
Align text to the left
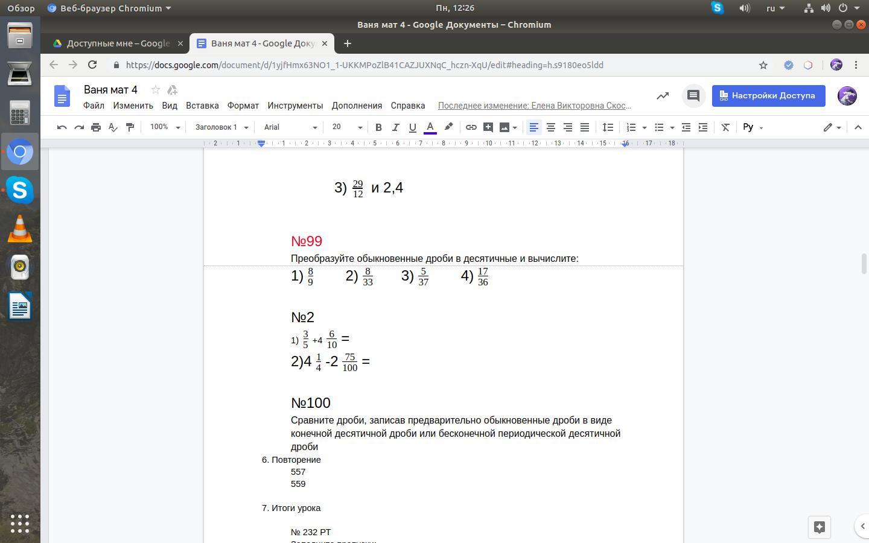click(534, 127)
